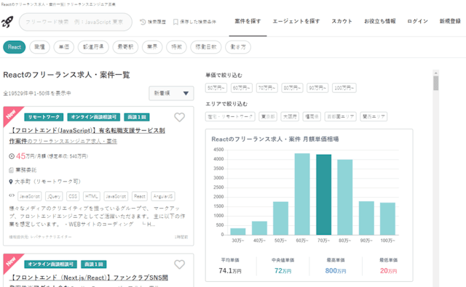Viewport: 466px width, 287px height.
Task: Click the scrollbar up arrow
Action: [435, 73]
